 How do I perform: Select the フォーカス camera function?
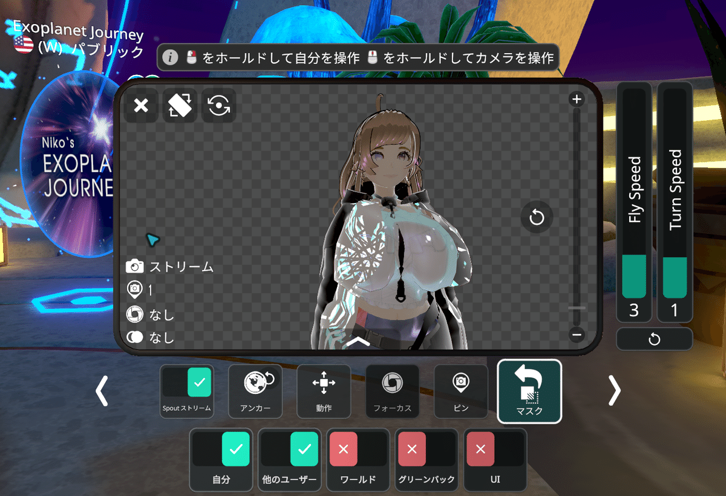click(393, 391)
